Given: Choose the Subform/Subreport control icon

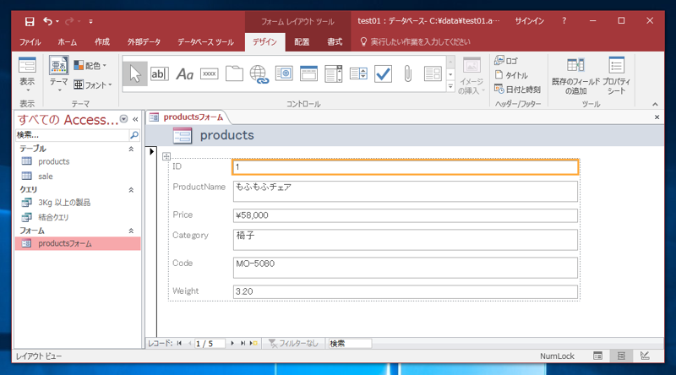Looking at the screenshot, I should click(x=433, y=73).
